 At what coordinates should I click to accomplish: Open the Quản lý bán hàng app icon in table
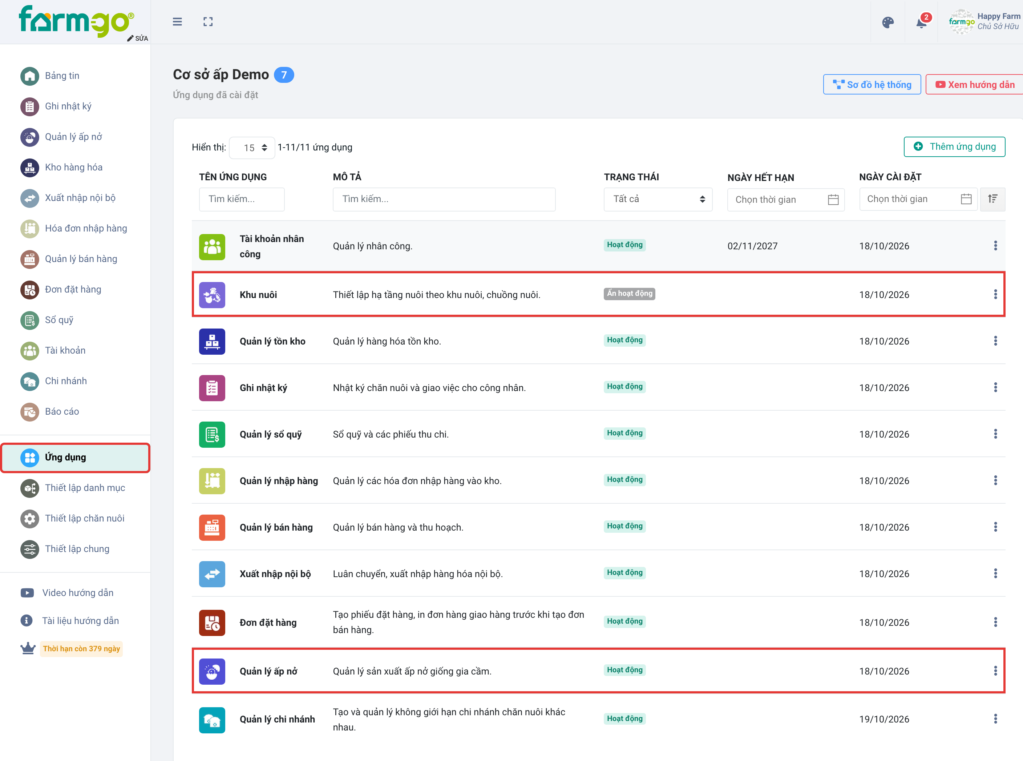coord(212,527)
